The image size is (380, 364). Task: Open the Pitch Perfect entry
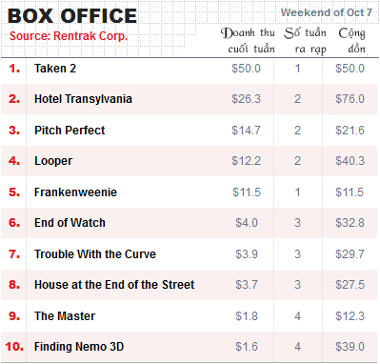[70, 131]
